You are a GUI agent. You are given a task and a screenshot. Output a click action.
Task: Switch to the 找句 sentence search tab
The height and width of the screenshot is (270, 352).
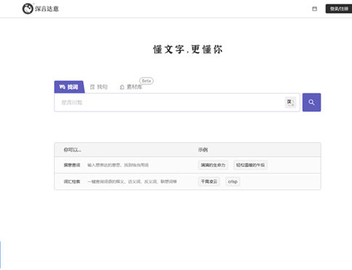pyautogui.click(x=99, y=87)
